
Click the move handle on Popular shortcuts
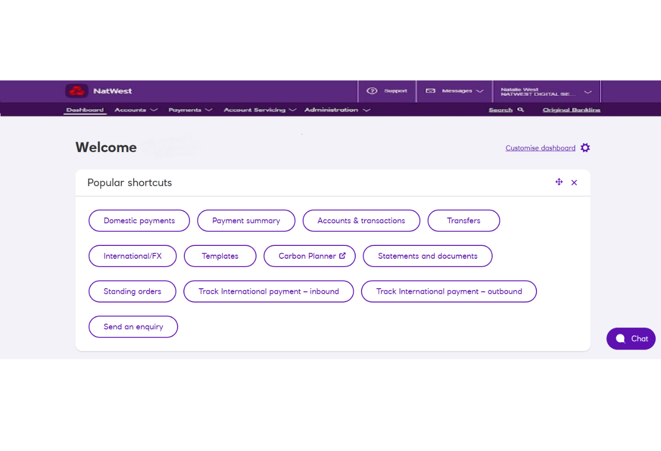coord(559,182)
